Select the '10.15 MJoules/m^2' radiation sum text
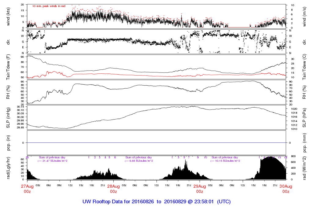 tap(227, 161)
